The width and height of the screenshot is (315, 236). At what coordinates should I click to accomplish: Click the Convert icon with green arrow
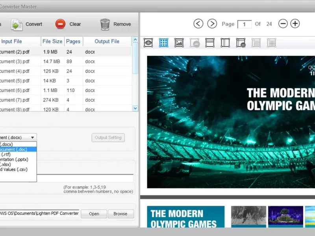[17, 24]
